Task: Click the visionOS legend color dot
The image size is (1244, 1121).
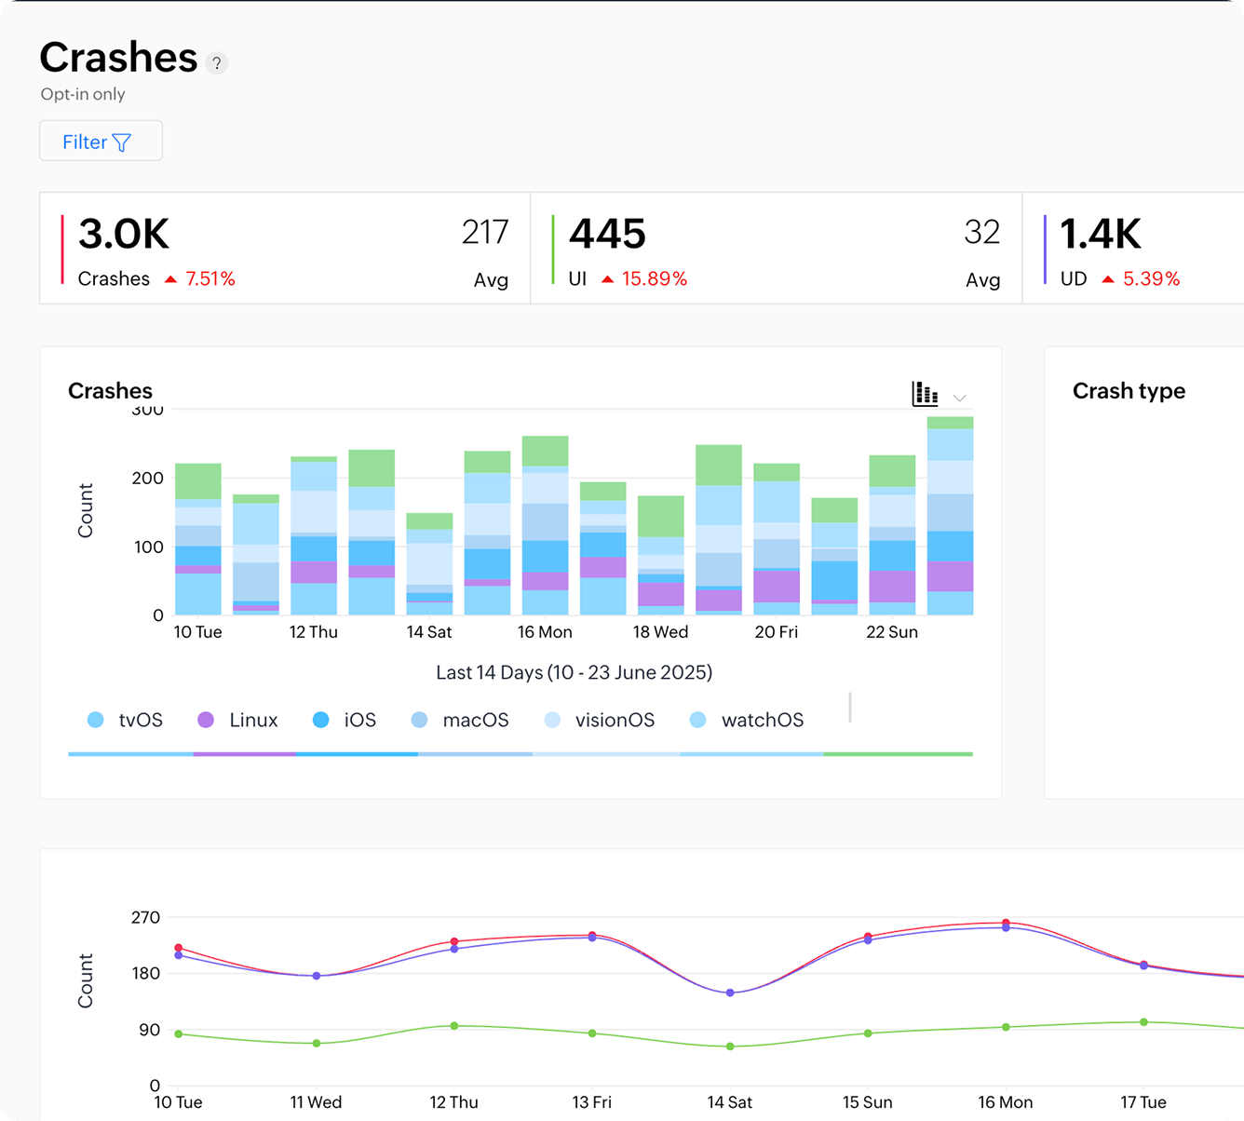Action: click(x=555, y=719)
